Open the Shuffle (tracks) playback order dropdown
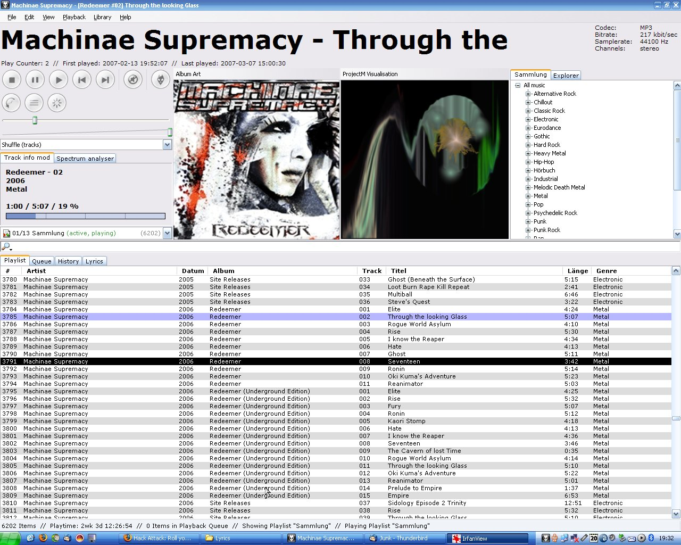The image size is (681, 545). 167,145
